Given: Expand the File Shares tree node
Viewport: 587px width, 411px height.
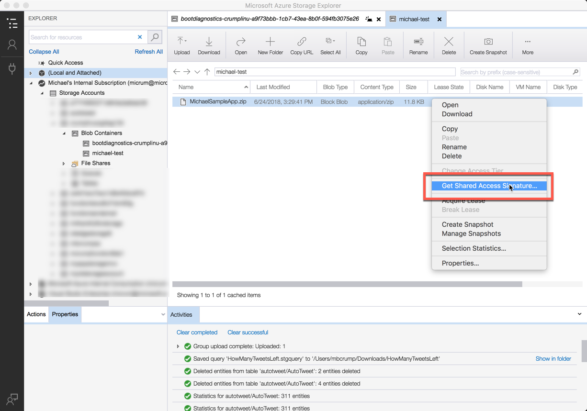Looking at the screenshot, I should click(64, 164).
